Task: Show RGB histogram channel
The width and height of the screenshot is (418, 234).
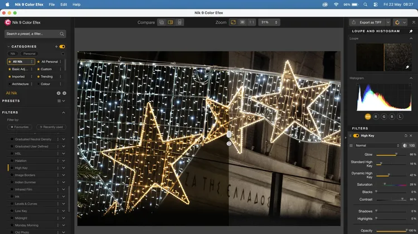Action: [x=368, y=117]
